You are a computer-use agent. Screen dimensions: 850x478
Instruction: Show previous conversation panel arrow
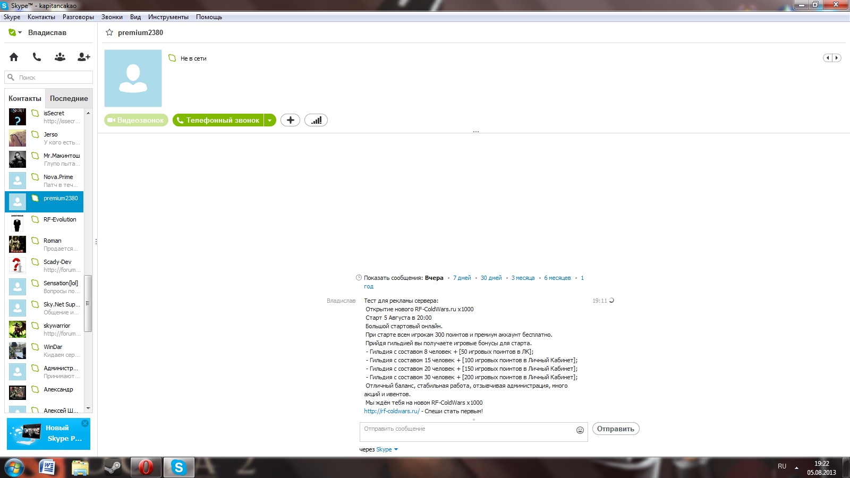click(x=828, y=58)
